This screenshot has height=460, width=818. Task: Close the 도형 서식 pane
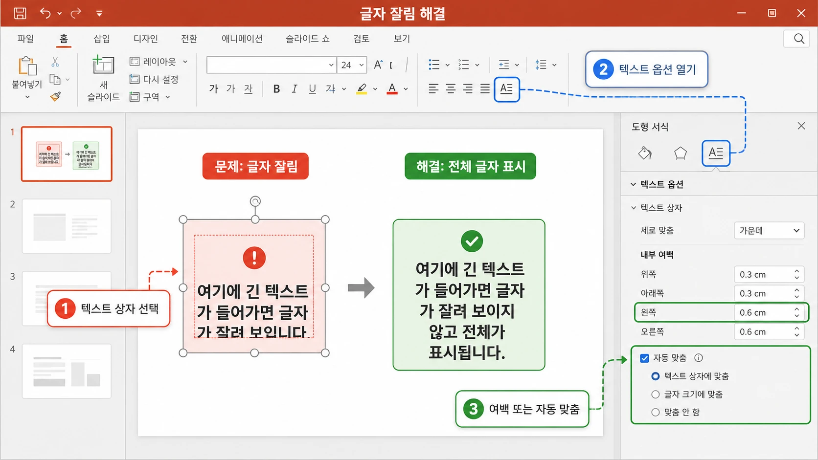coord(801,126)
